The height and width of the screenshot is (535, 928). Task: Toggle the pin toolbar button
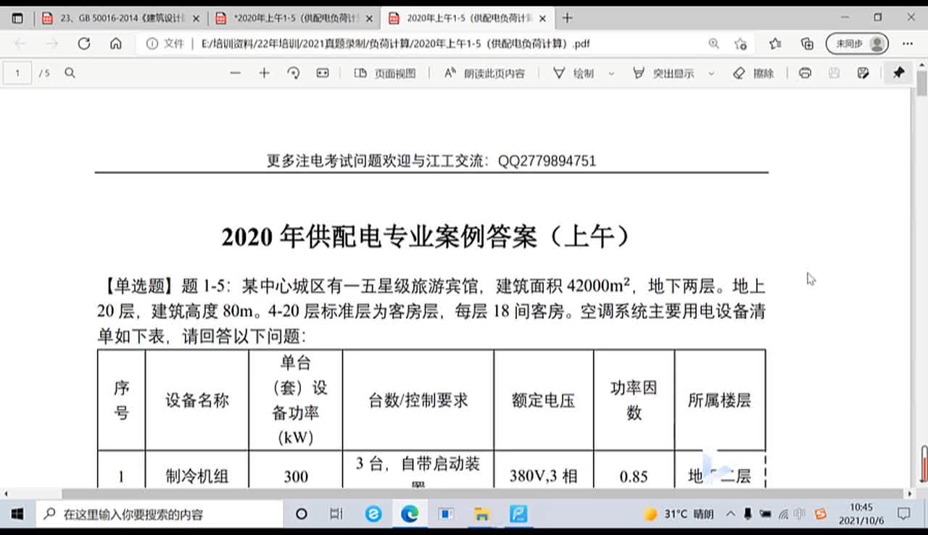pyautogui.click(x=898, y=73)
